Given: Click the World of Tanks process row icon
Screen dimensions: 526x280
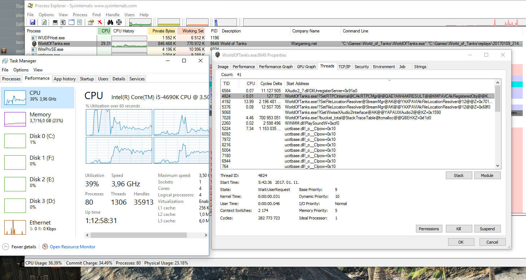Looking at the screenshot, I should click(x=34, y=44).
